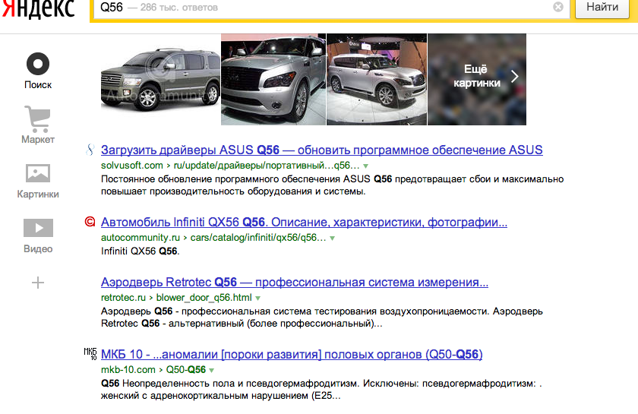Click the autocommunity.ru green domain link
The width and height of the screenshot is (638, 414).
[x=141, y=238]
